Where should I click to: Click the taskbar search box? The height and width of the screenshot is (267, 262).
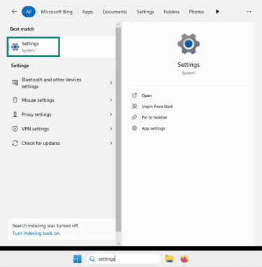[124, 259]
